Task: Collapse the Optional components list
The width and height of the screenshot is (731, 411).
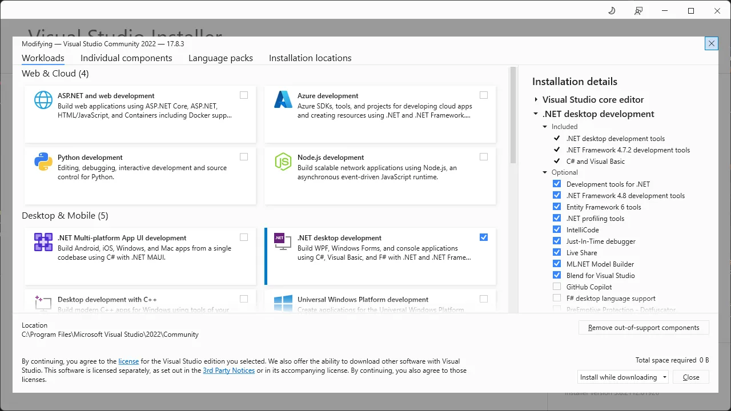Action: pyautogui.click(x=545, y=172)
